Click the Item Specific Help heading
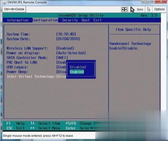Viewport: 168px width, 141px height. point(133,30)
